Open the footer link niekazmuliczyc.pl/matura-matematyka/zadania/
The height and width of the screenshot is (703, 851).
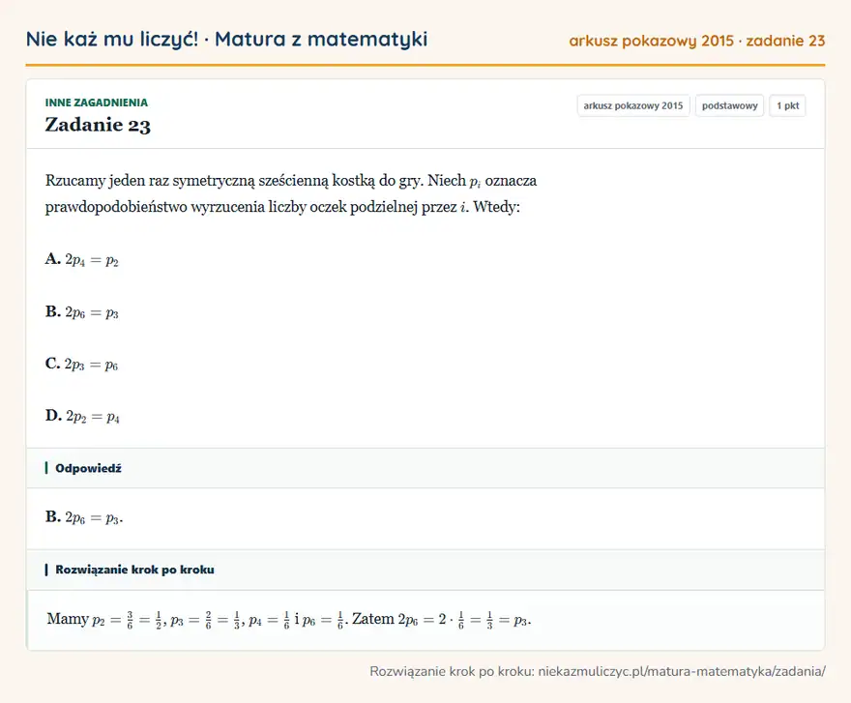[682, 671]
